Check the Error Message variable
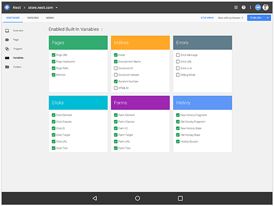The width and height of the screenshot is (274, 206). click(178, 55)
